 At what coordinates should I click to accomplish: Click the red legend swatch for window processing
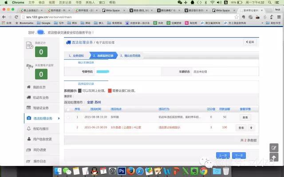pyautogui.click(x=110, y=91)
